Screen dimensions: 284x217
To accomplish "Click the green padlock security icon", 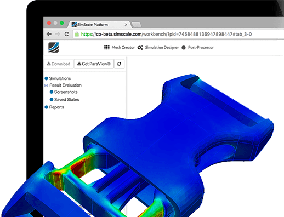I will coord(77,34).
